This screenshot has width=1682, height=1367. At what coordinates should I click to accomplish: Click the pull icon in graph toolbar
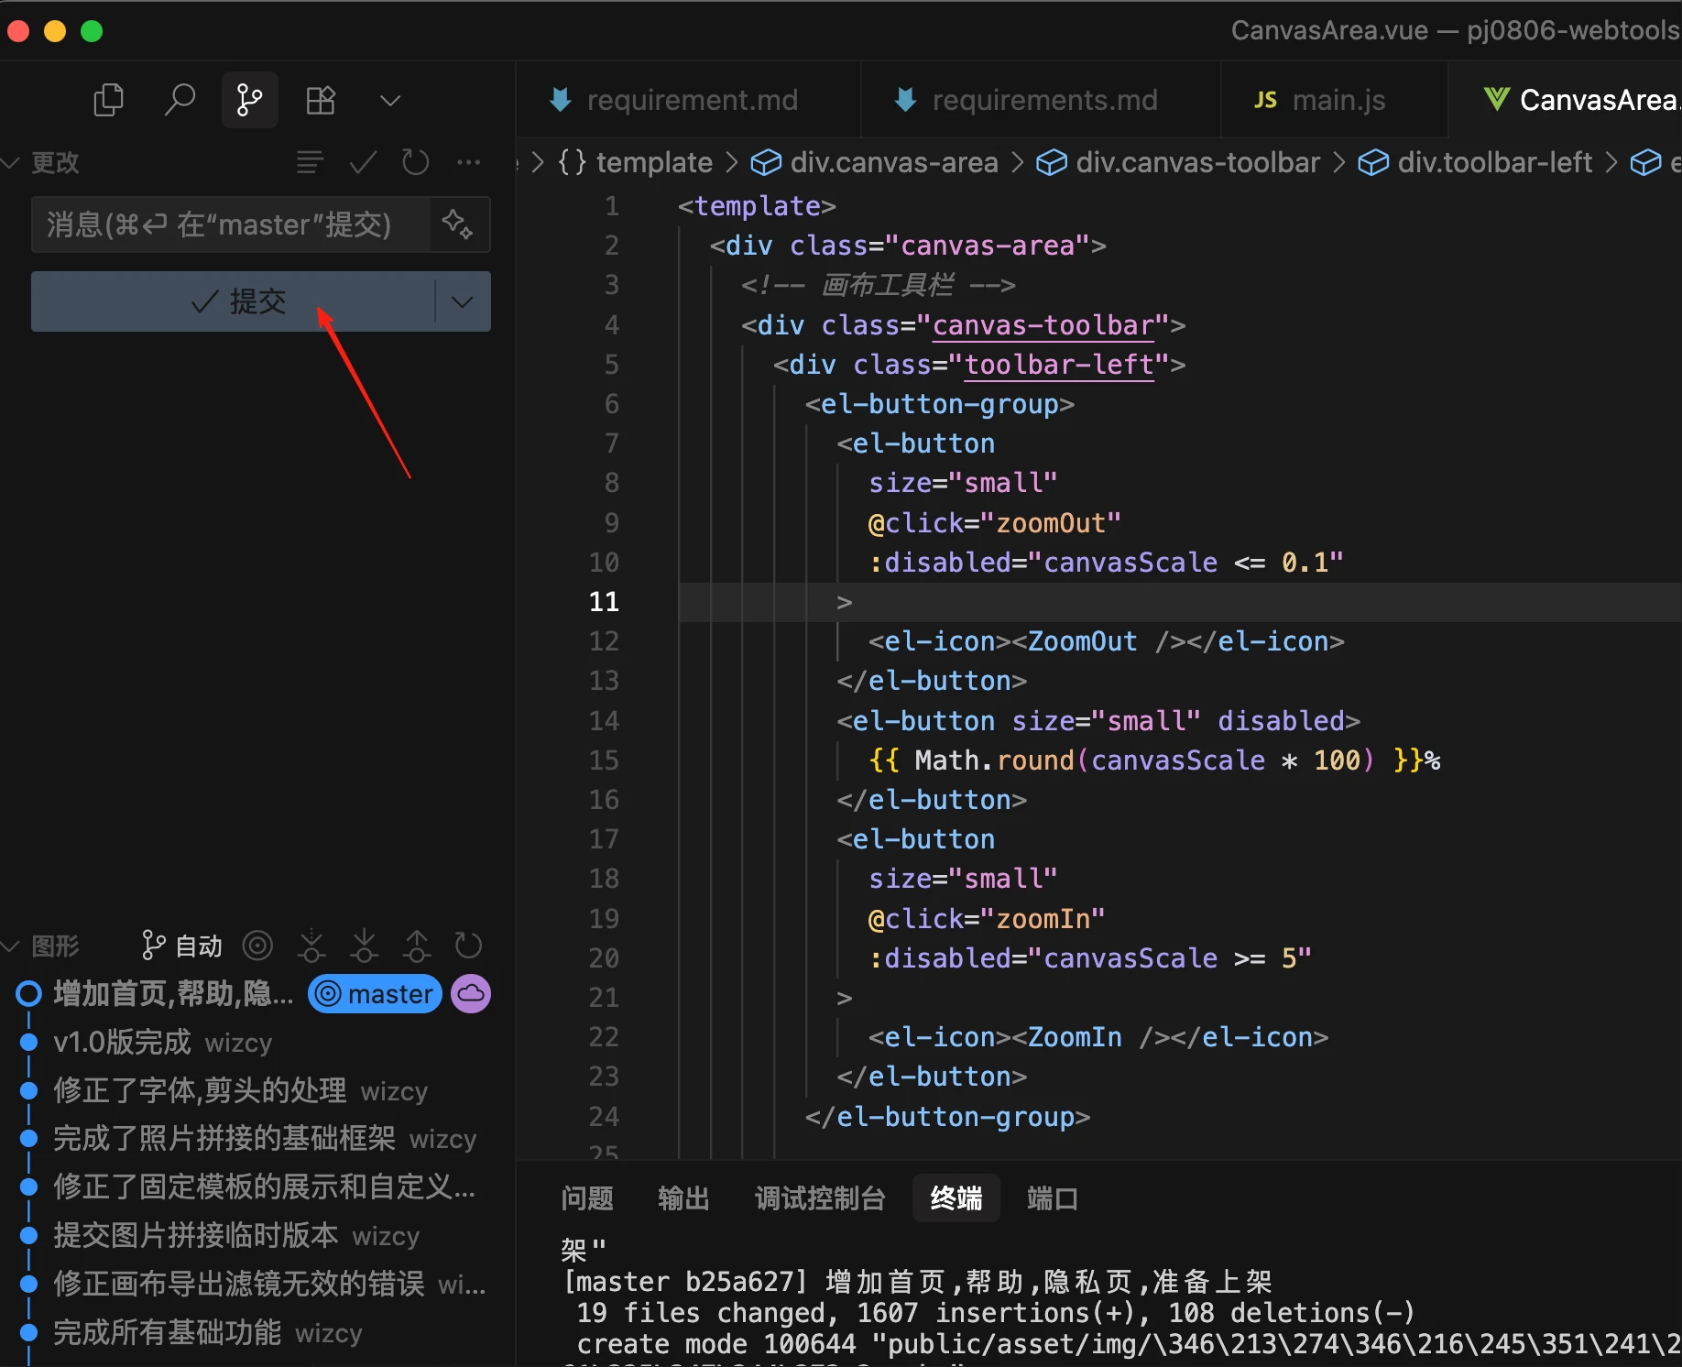[364, 946]
